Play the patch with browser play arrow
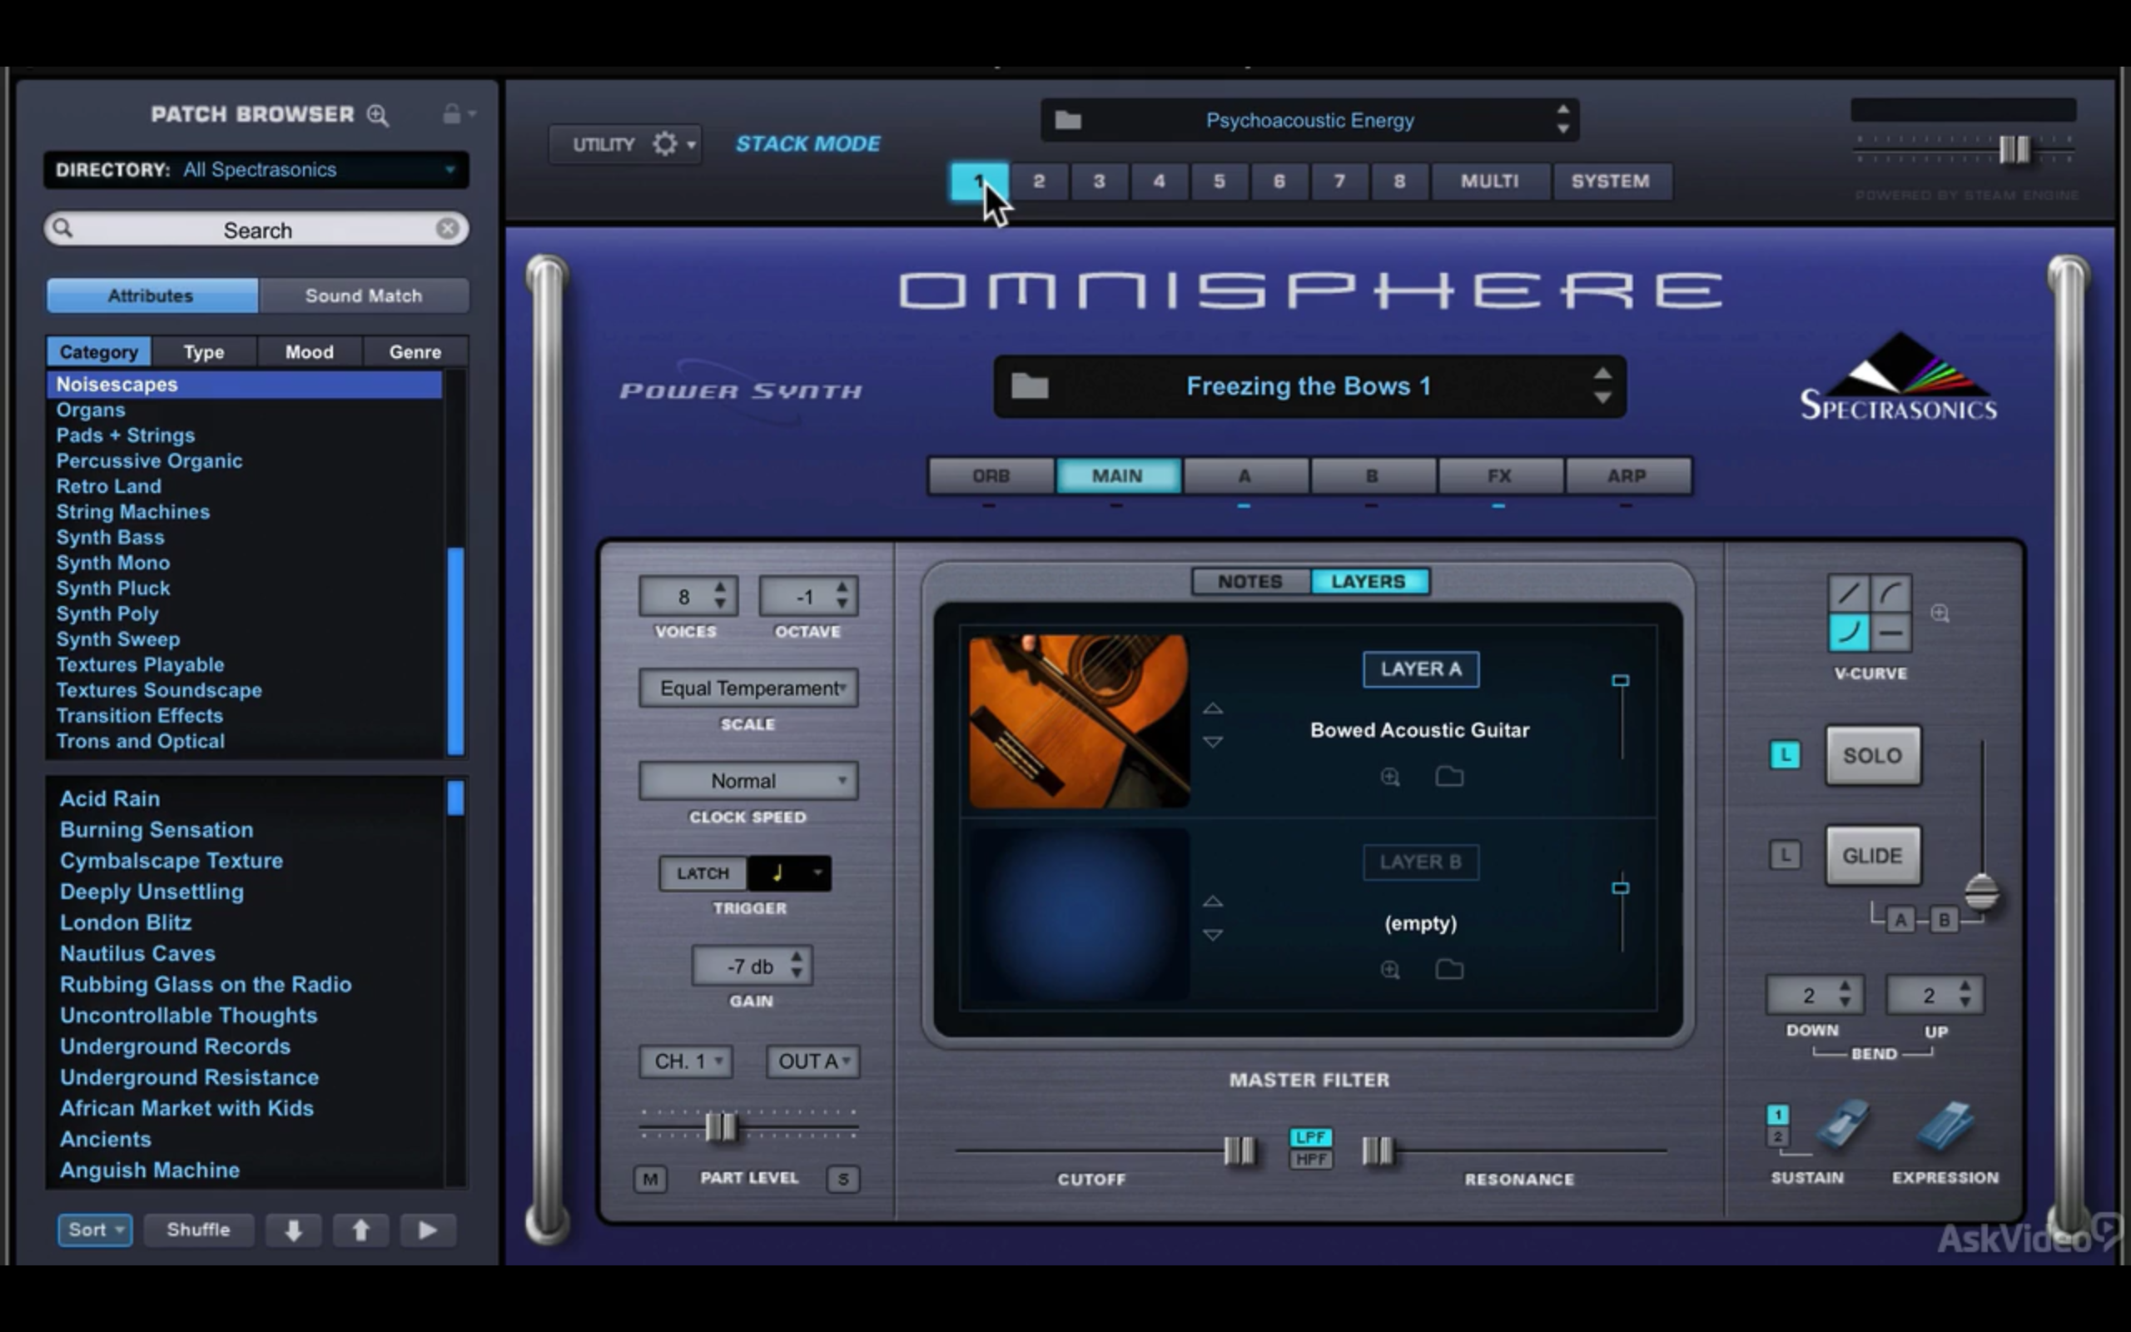The width and height of the screenshot is (2131, 1332). tap(427, 1230)
